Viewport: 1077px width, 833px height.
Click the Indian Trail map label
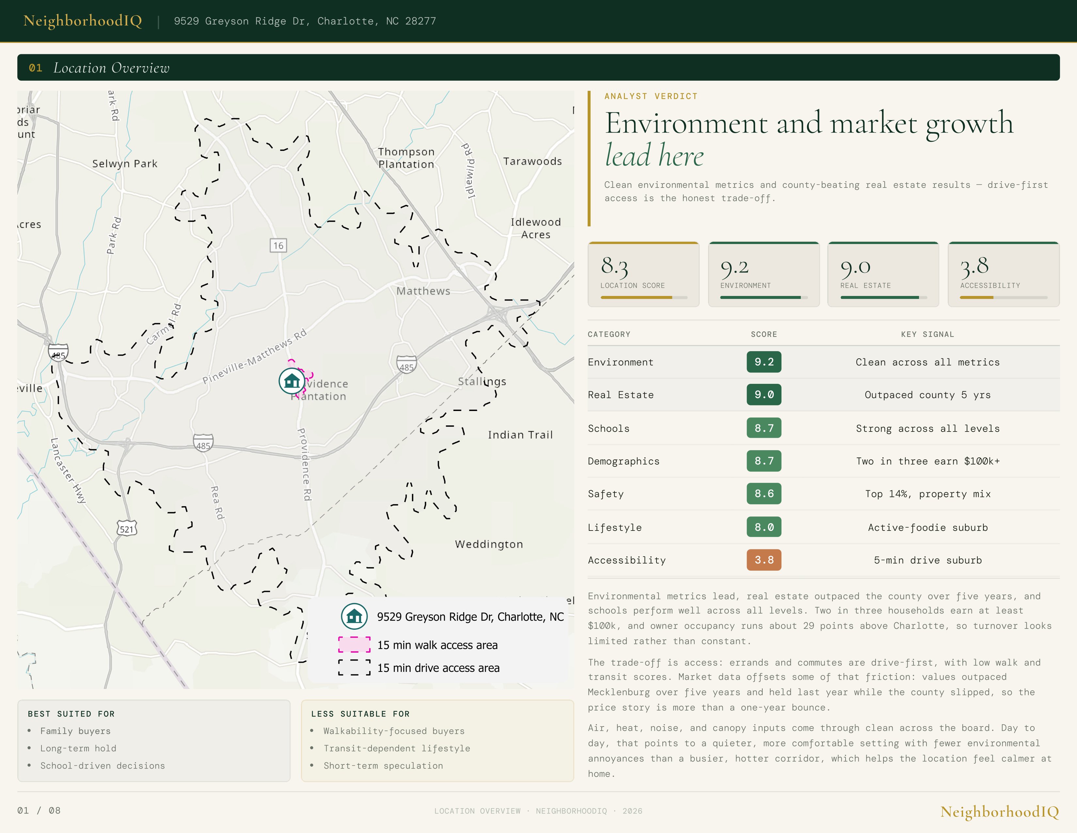[x=520, y=435]
